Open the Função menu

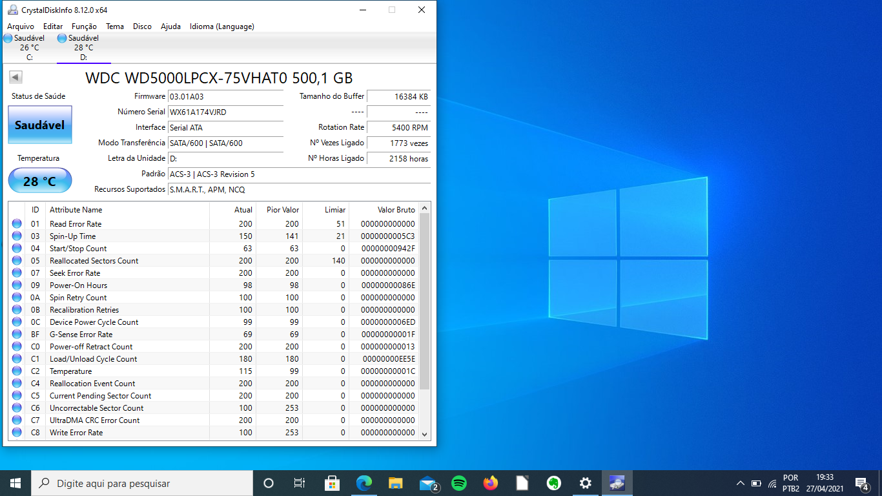point(84,26)
